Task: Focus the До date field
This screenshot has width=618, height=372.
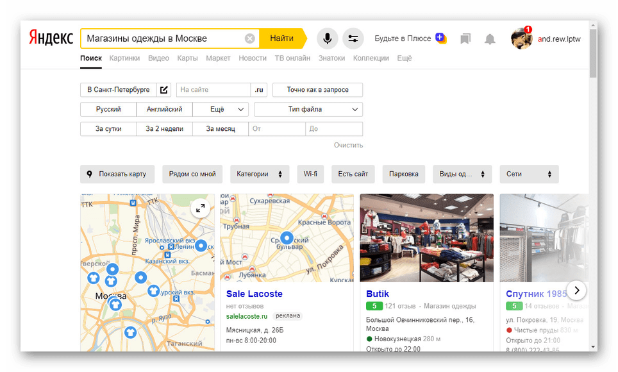Action: pyautogui.click(x=334, y=129)
